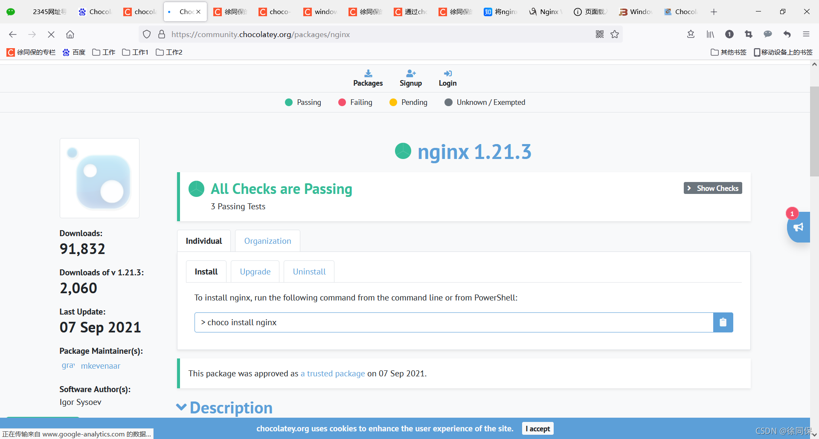Open the 移动设备上的书签 folder
819x439 pixels.
pos(783,52)
